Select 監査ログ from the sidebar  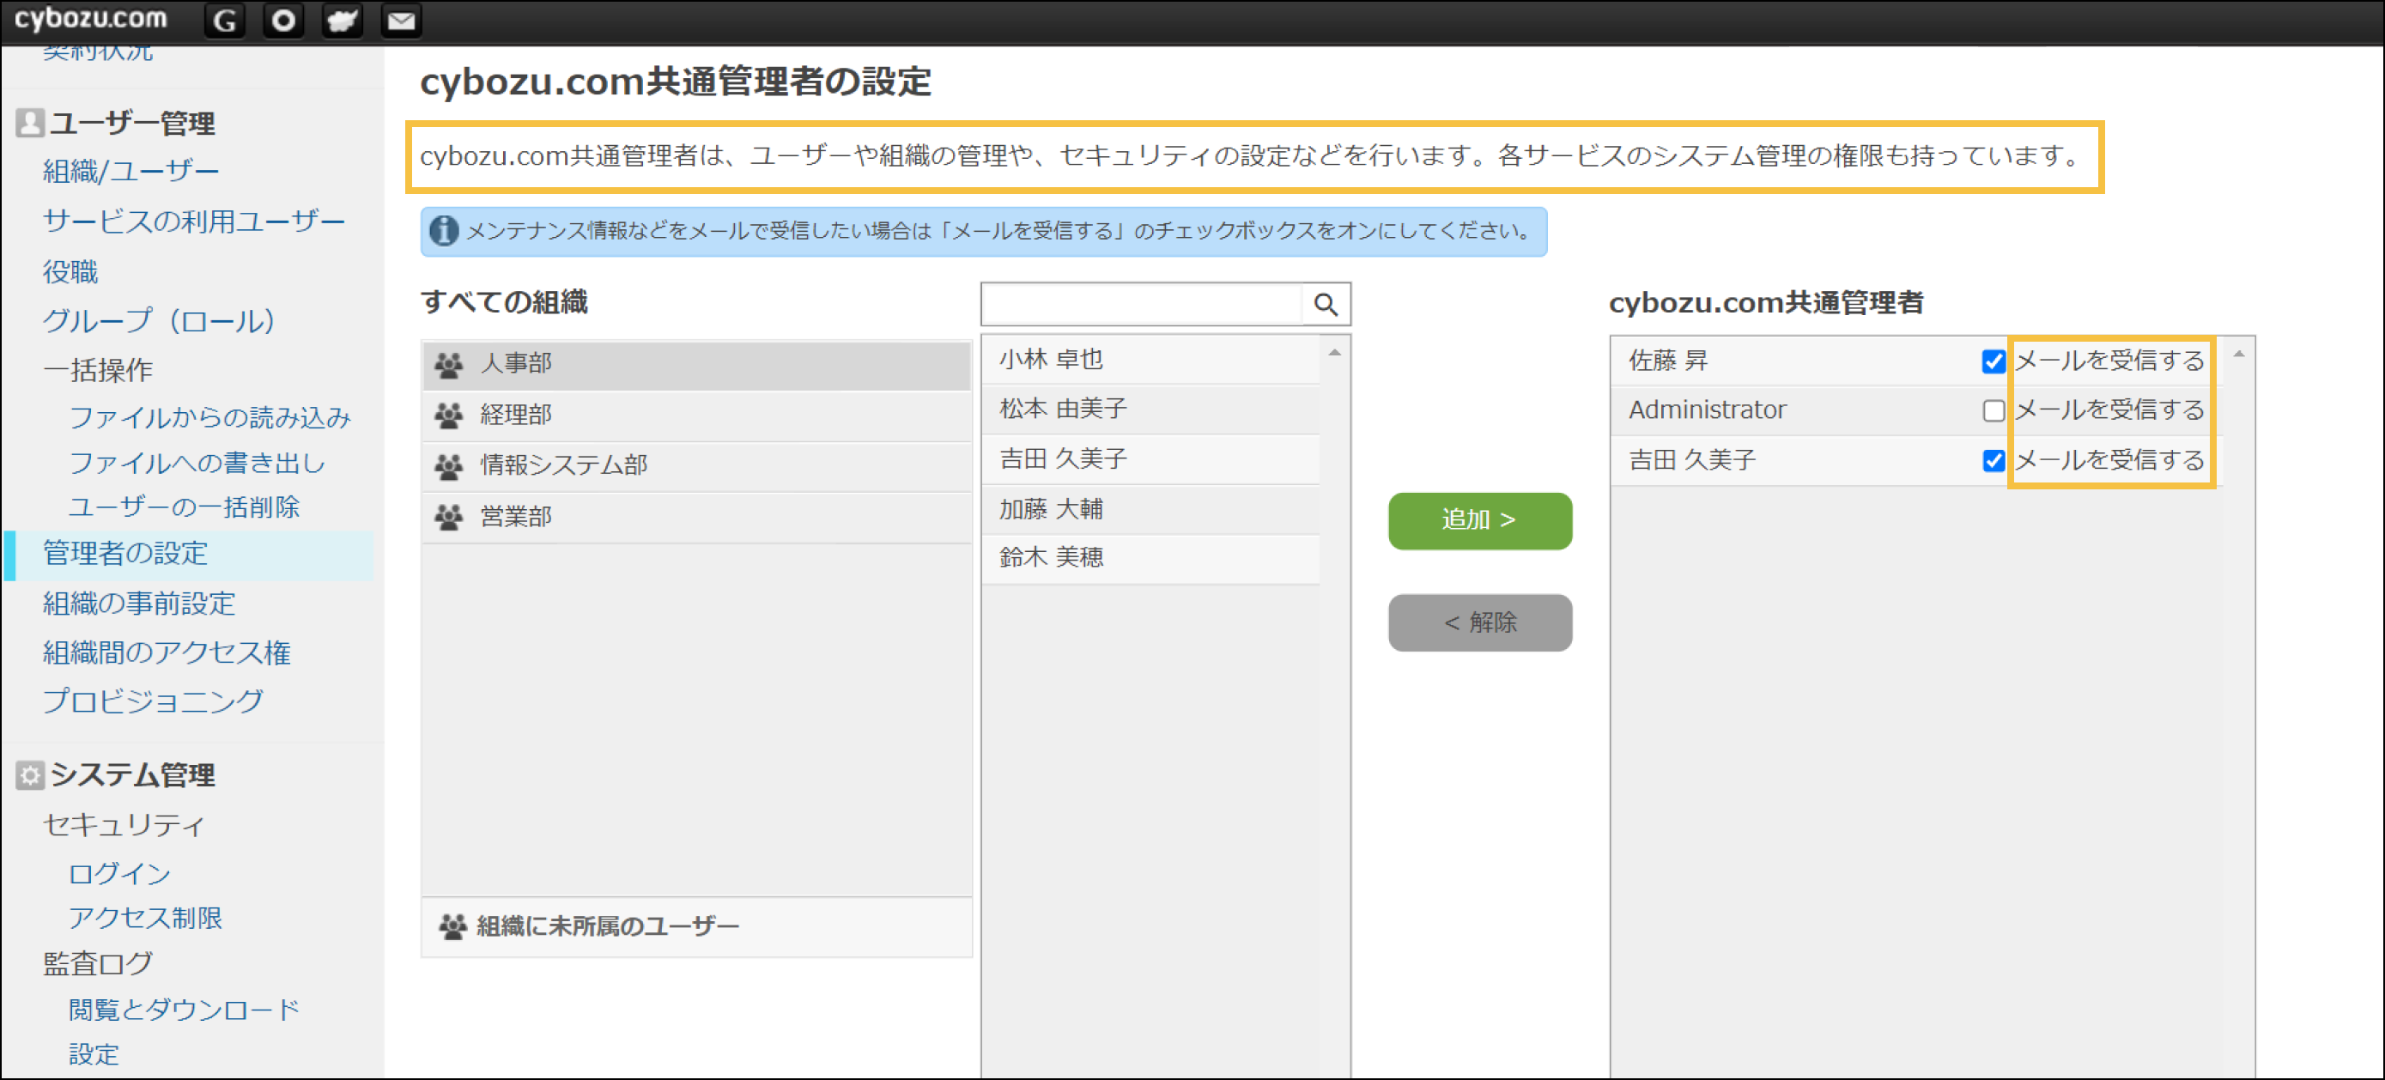coord(96,962)
